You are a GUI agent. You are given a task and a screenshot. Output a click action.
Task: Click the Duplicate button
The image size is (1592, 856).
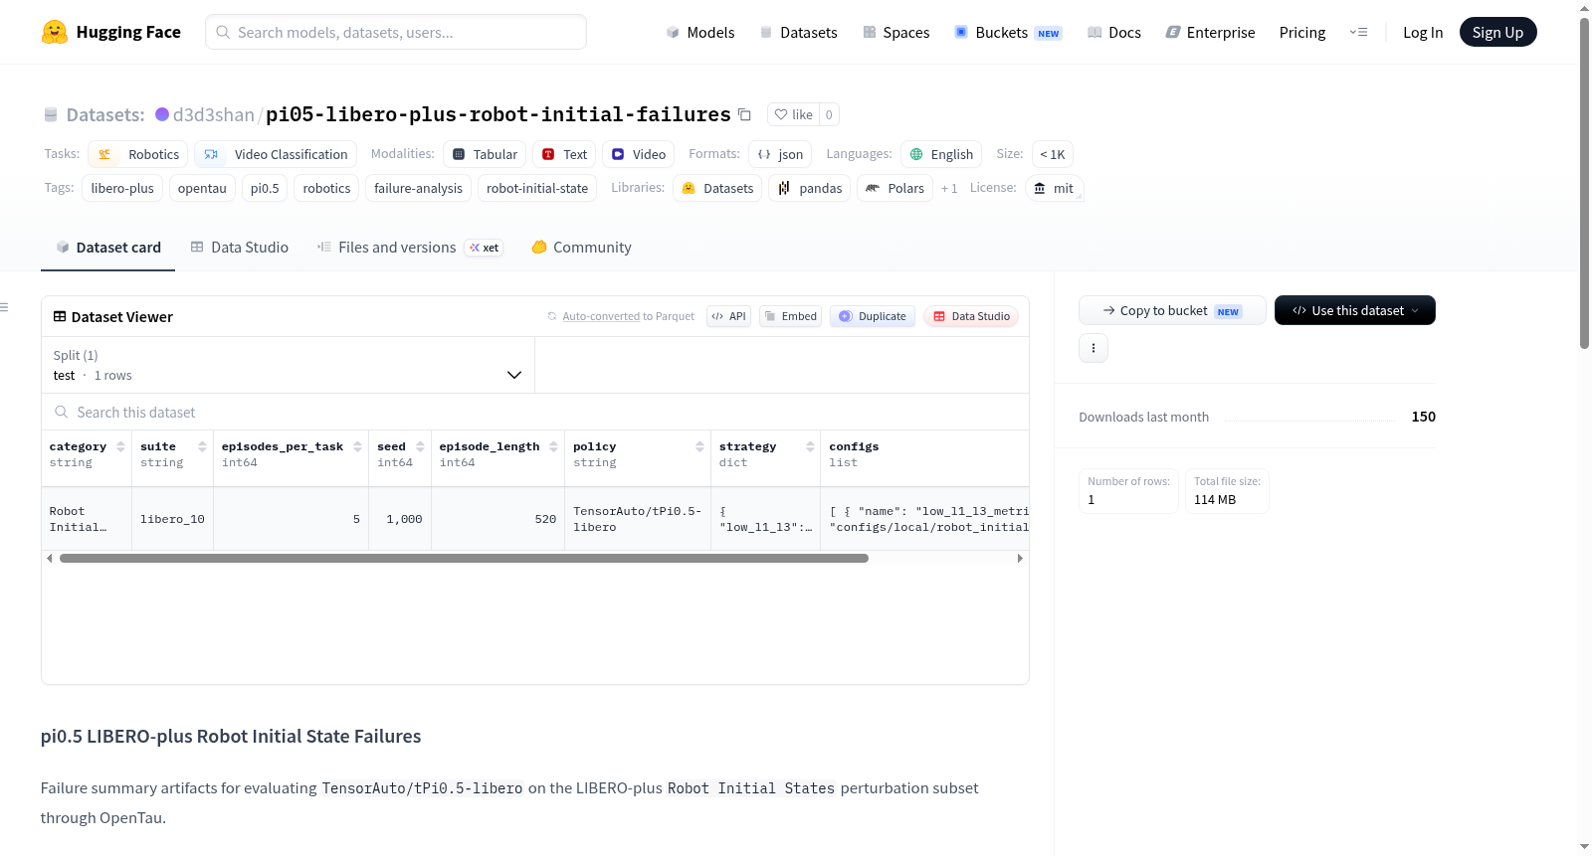pos(872,316)
